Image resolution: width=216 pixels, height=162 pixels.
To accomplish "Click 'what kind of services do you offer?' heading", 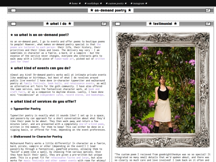I will click(43, 102).
